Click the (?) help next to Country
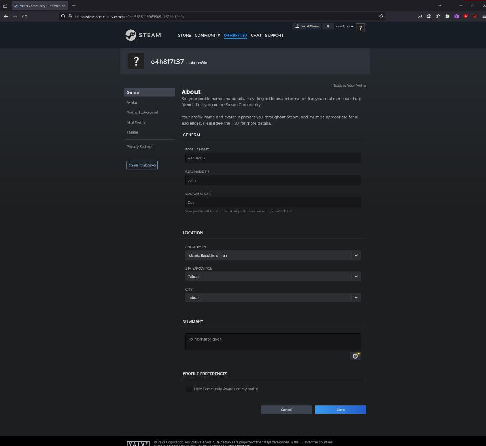 (x=204, y=247)
